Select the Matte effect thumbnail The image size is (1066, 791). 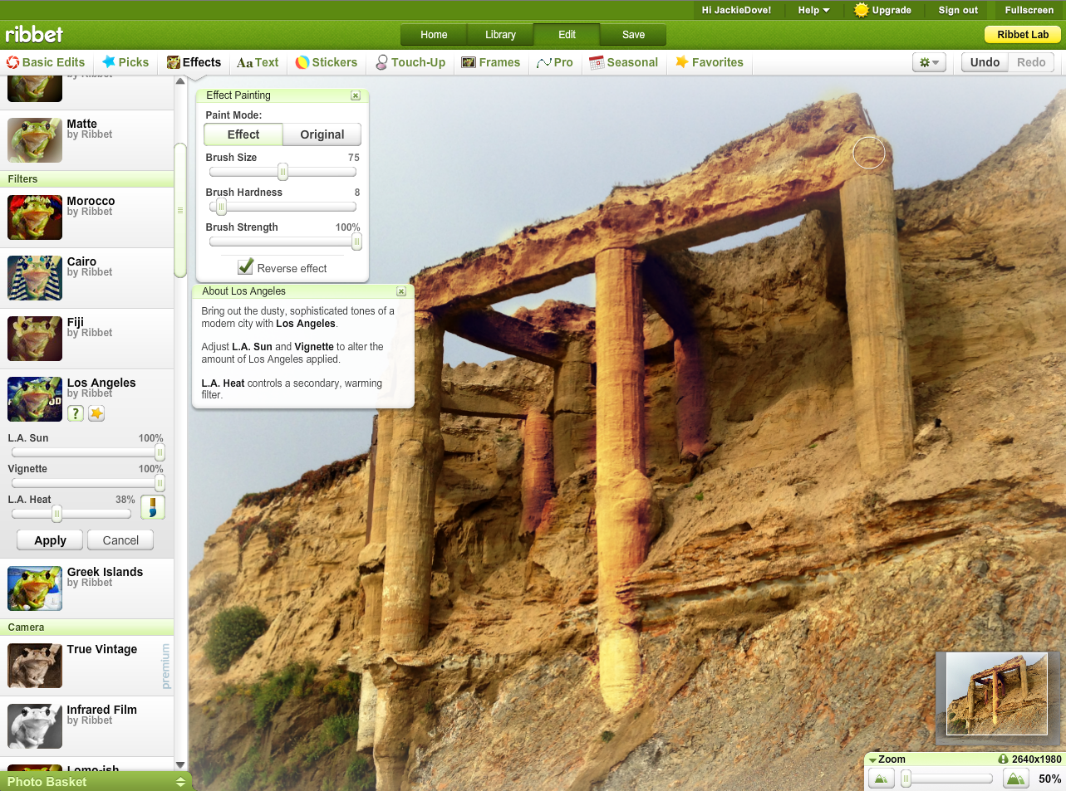coord(35,139)
